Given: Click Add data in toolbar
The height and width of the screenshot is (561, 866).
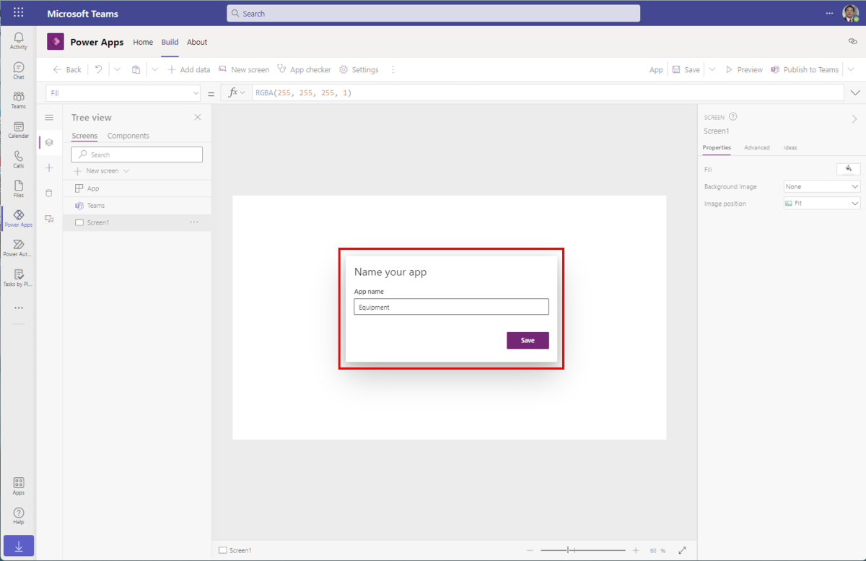Looking at the screenshot, I should click(188, 69).
